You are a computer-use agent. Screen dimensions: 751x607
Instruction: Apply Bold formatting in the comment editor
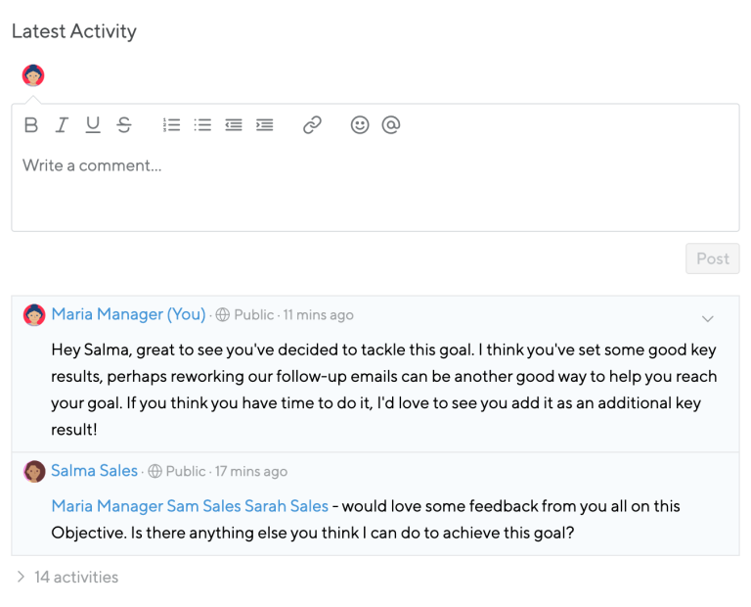[x=31, y=125]
